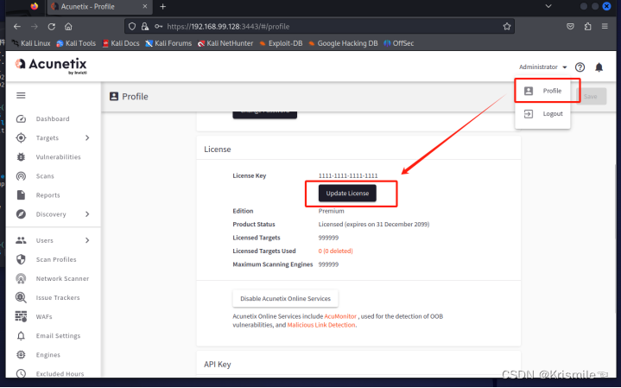The height and width of the screenshot is (388, 621).
Task: Follow the Malicious Link Detection link
Action: coord(321,325)
